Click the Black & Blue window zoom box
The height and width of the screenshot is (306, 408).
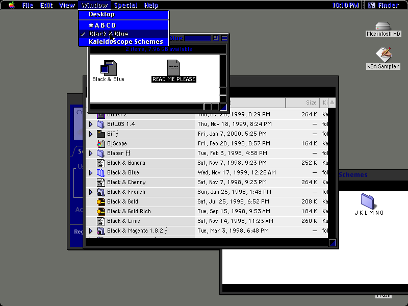click(216, 38)
